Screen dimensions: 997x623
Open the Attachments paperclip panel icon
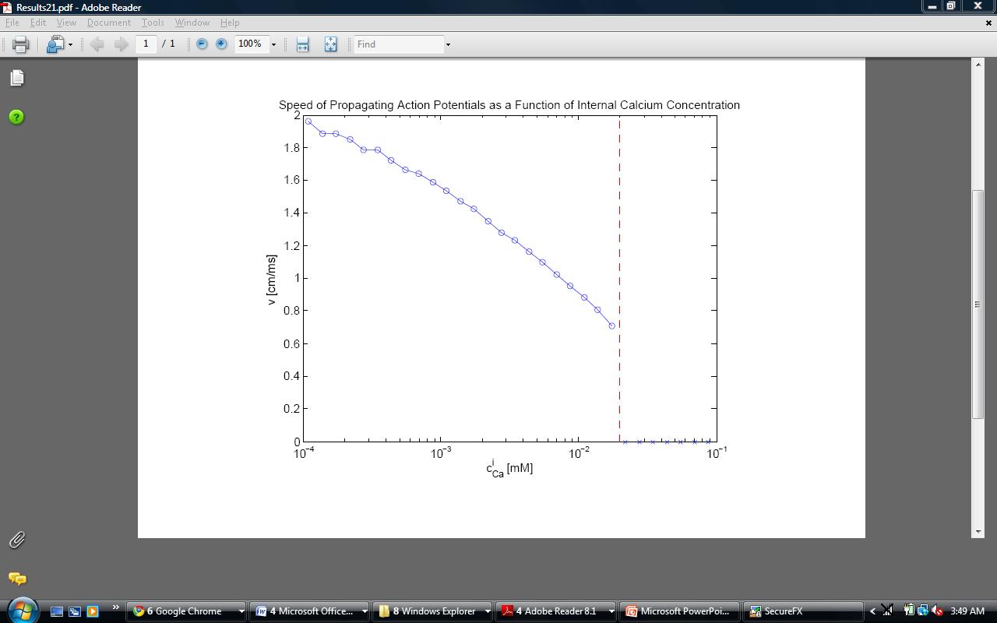pyautogui.click(x=16, y=540)
